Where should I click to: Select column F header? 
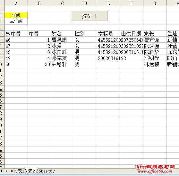click(x=132, y=3)
